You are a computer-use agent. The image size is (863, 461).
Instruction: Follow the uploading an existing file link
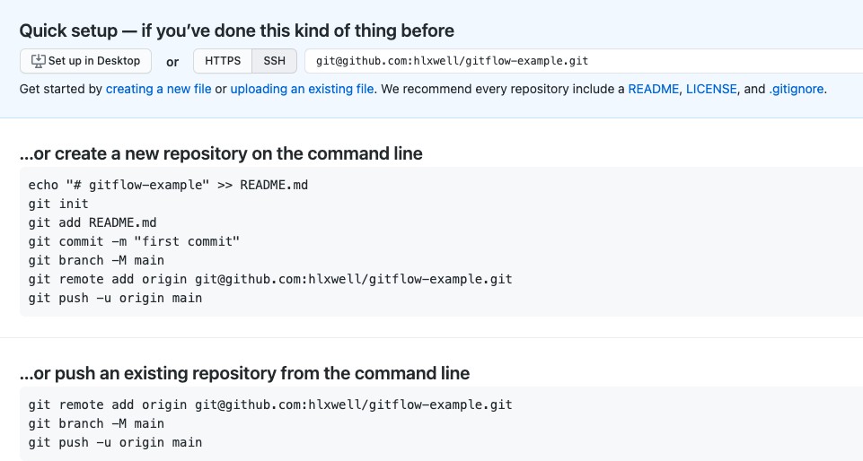302,89
